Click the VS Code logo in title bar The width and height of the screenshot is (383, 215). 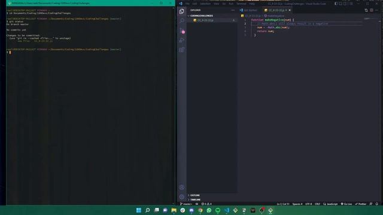coord(181,4)
